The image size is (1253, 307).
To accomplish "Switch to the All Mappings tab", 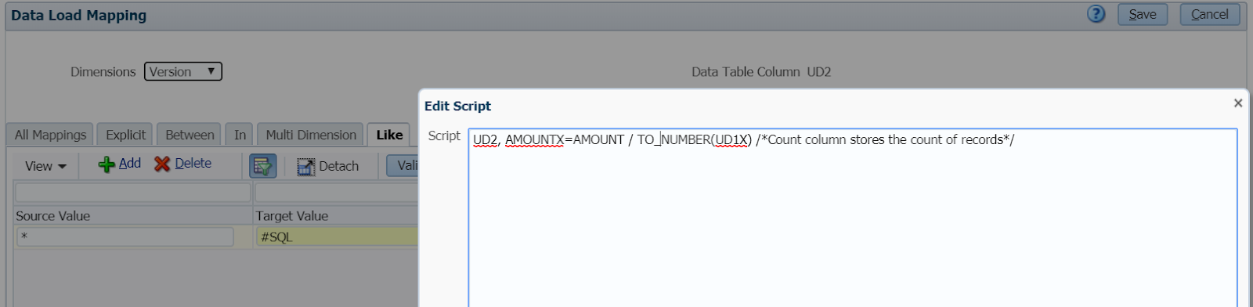I will pyautogui.click(x=50, y=135).
